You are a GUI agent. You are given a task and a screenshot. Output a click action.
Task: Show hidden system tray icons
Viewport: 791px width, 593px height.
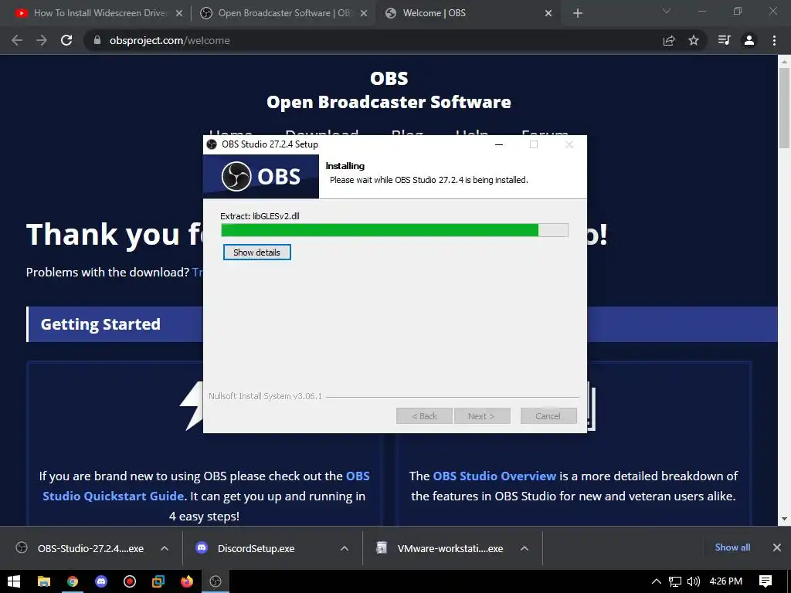pyautogui.click(x=657, y=581)
